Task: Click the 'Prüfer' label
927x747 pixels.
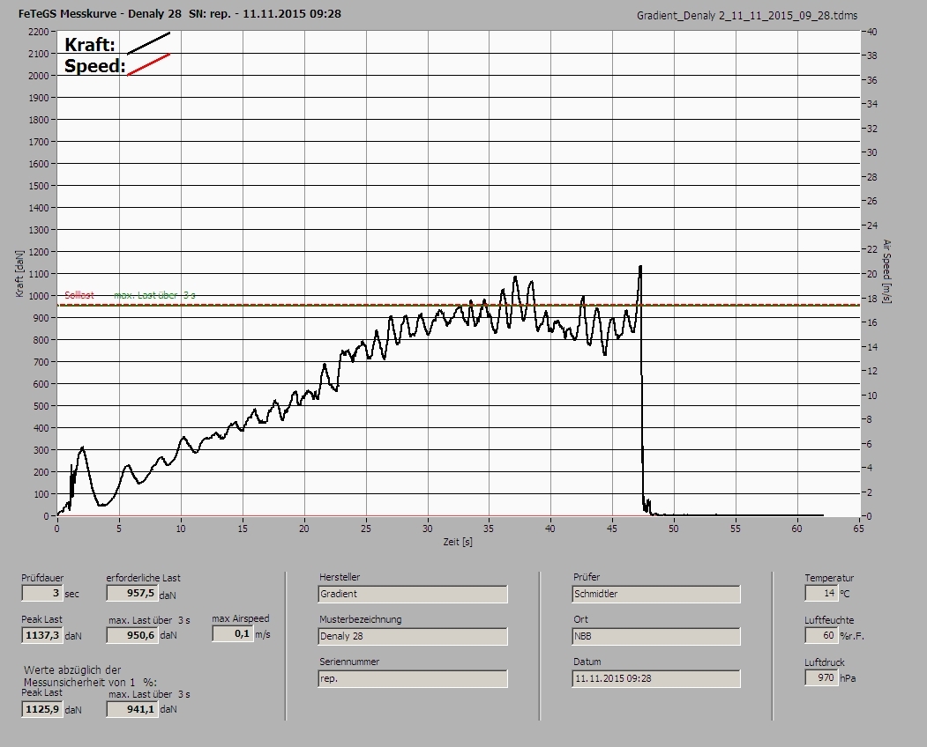Action: click(x=587, y=577)
